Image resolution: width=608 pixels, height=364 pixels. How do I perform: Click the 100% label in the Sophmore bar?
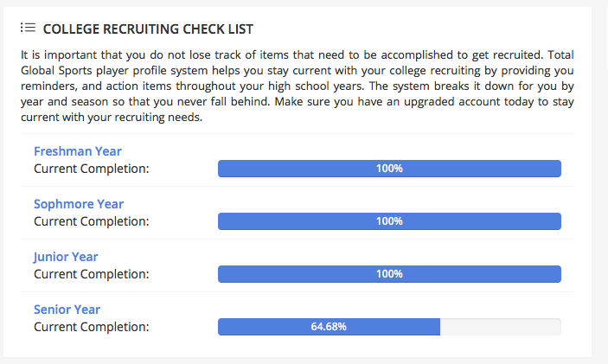point(389,221)
